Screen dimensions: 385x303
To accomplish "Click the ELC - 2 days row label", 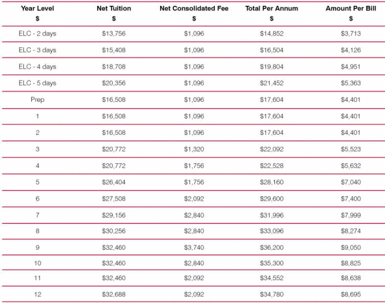I will [37, 33].
